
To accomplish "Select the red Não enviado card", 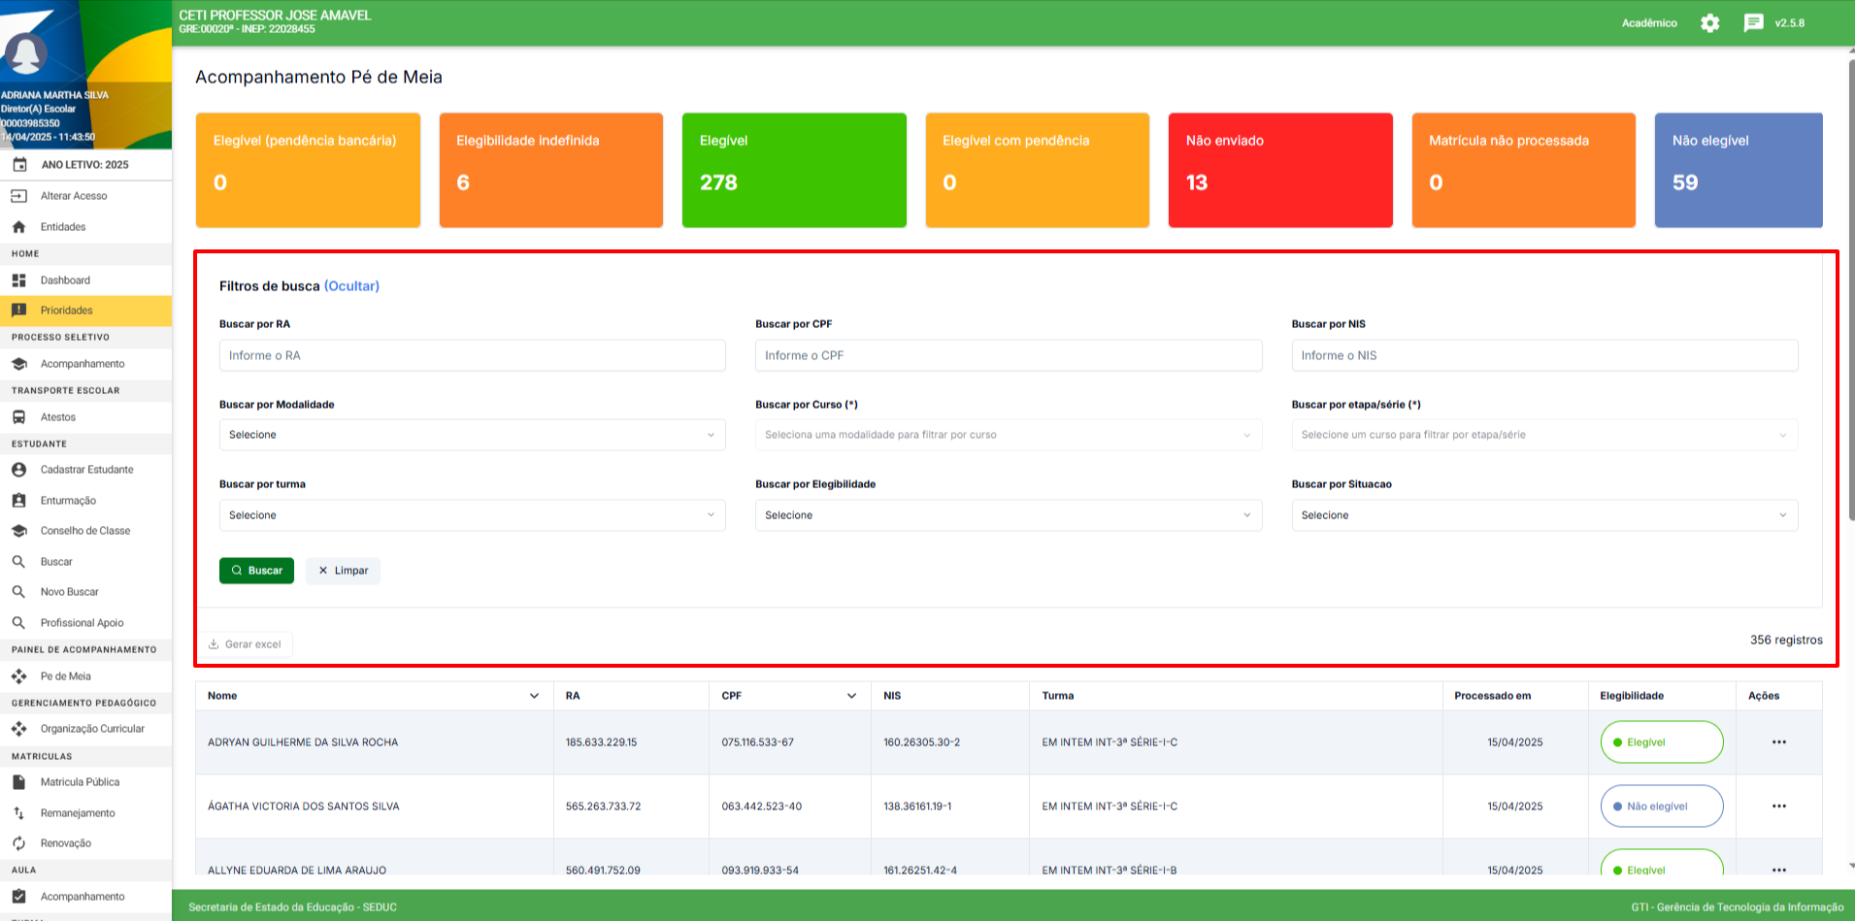I will 1279,170.
